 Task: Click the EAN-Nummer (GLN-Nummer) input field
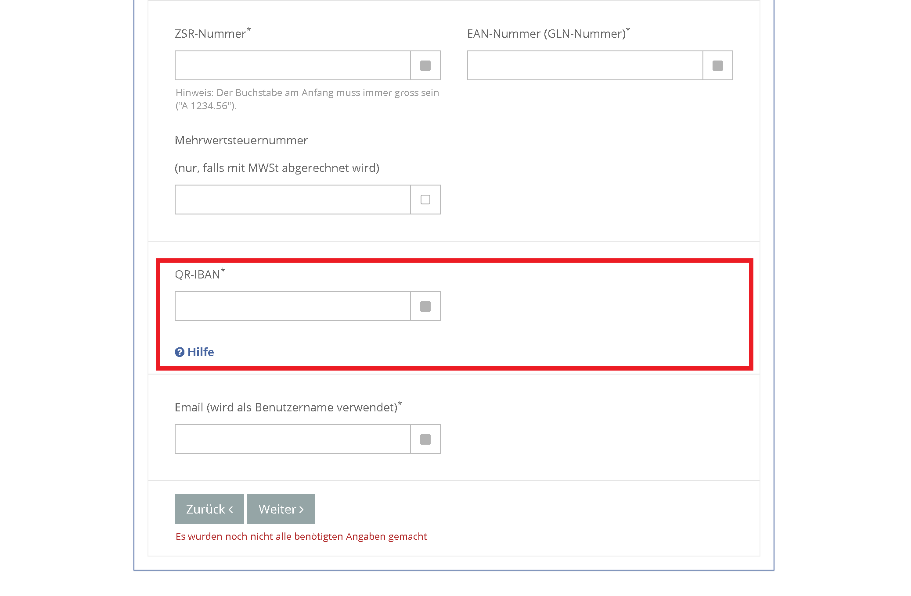[585, 65]
